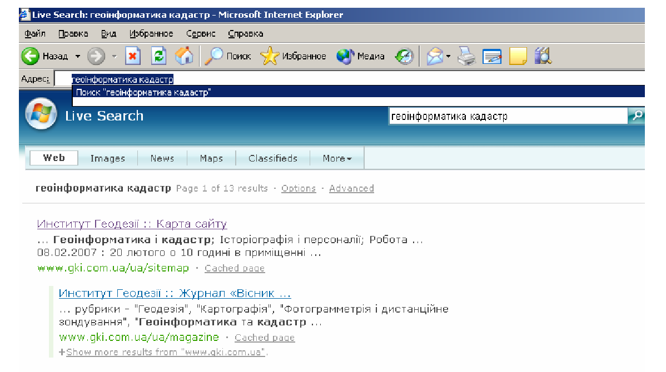This screenshot has height=372, width=666.
Task: Click the Internet Explorer title bar icon
Action: click(25, 14)
